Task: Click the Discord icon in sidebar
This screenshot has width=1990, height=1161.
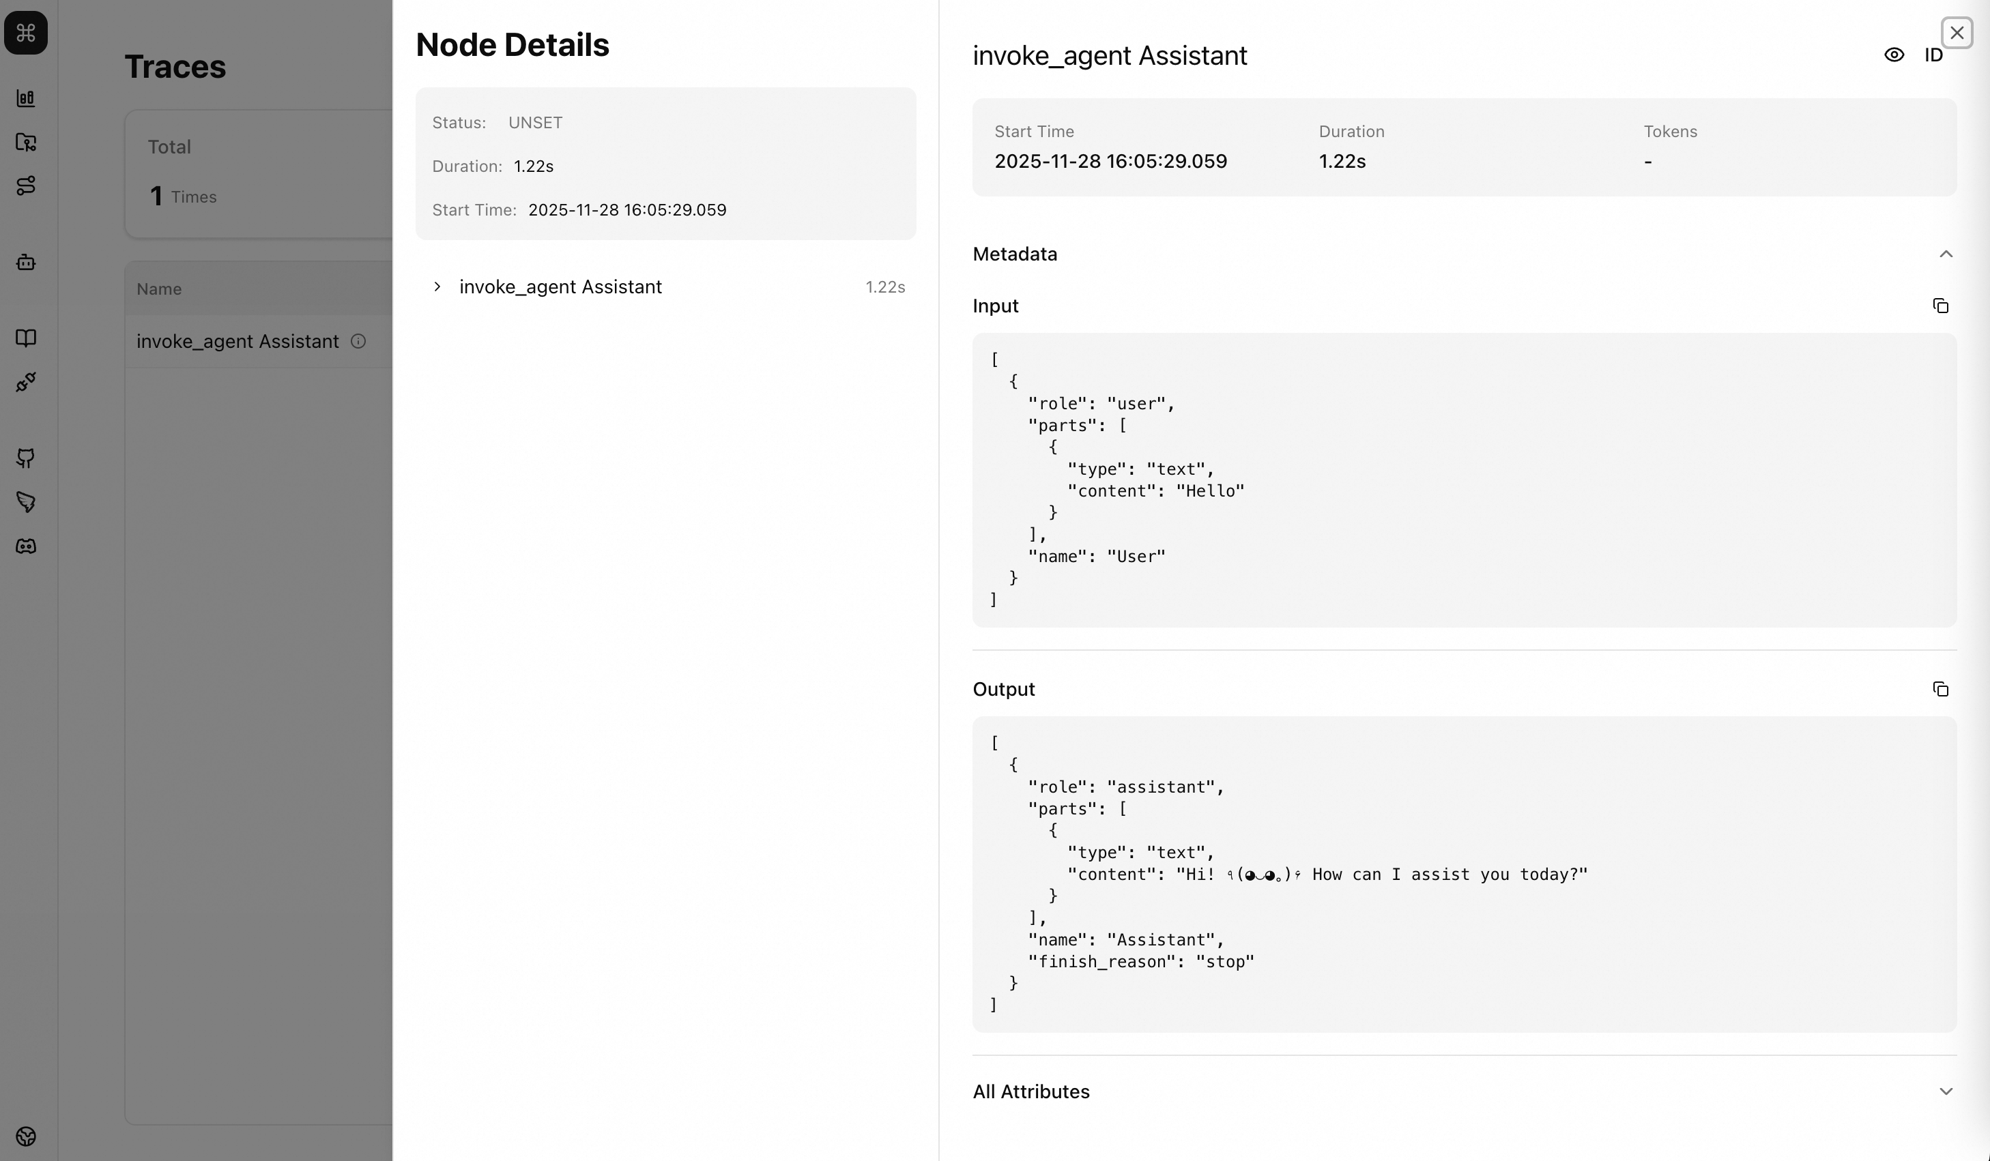Action: [x=26, y=546]
